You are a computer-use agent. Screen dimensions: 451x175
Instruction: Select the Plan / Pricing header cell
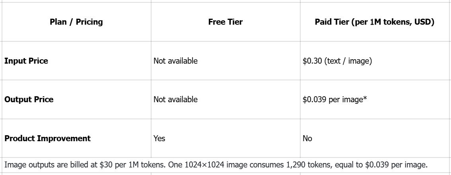(76, 22)
